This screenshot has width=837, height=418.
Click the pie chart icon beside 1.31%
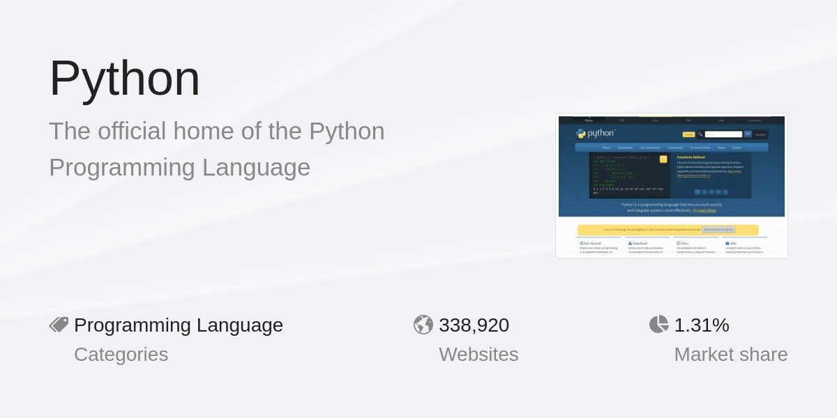click(x=658, y=325)
